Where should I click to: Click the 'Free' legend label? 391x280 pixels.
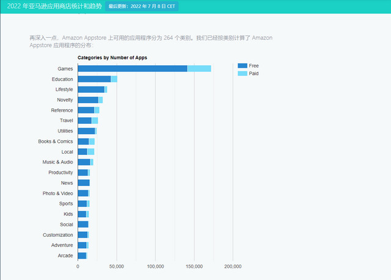(x=254, y=66)
